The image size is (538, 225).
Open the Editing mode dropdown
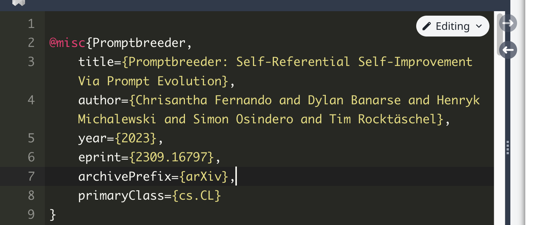(x=452, y=26)
